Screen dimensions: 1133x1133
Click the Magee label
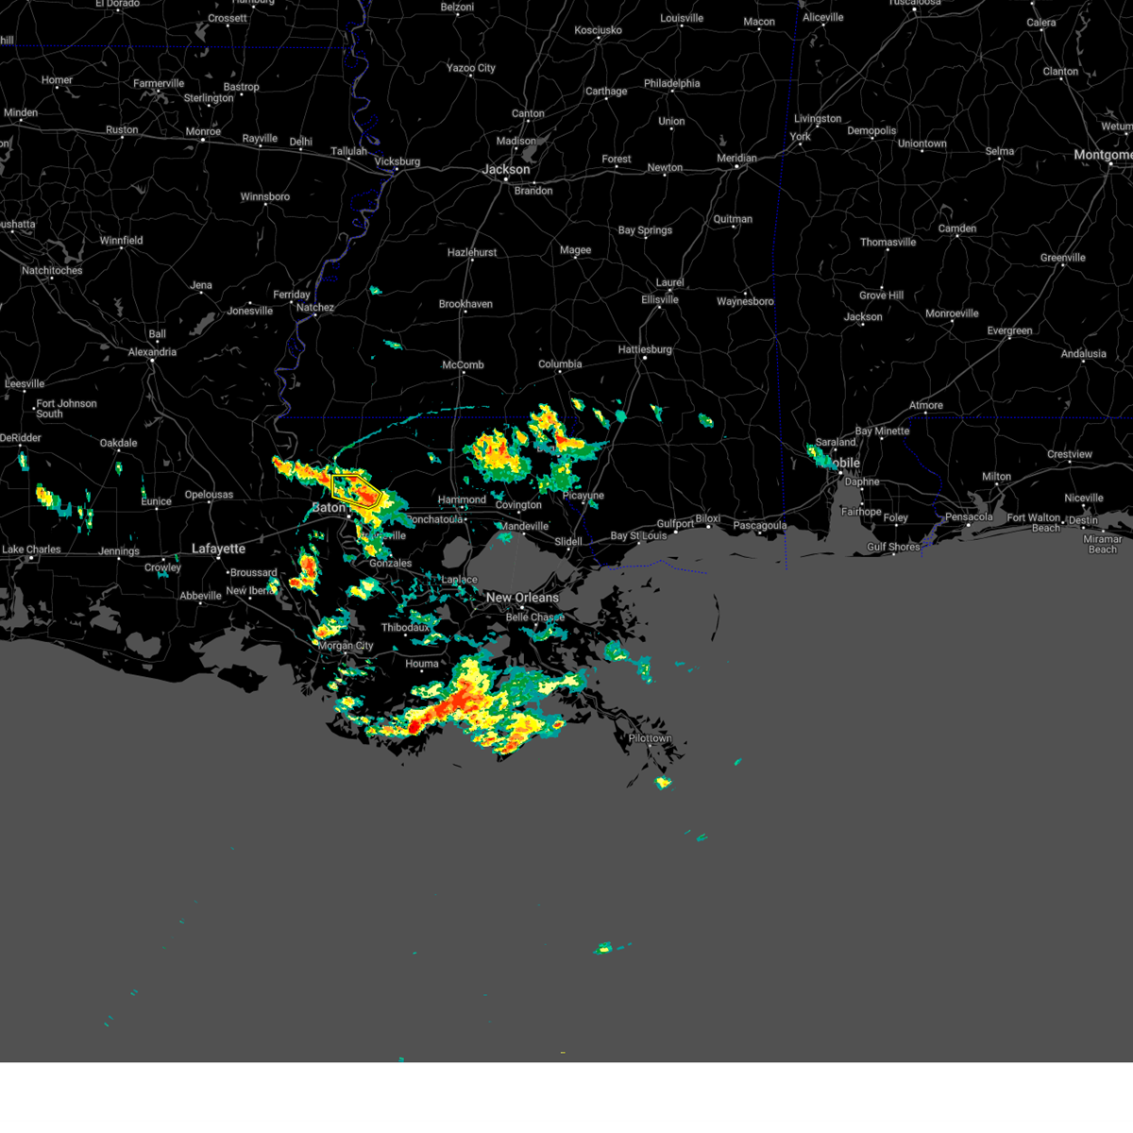[x=575, y=250]
